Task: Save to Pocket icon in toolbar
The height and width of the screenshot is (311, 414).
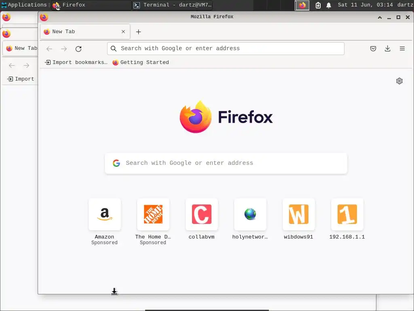Action: [373, 49]
